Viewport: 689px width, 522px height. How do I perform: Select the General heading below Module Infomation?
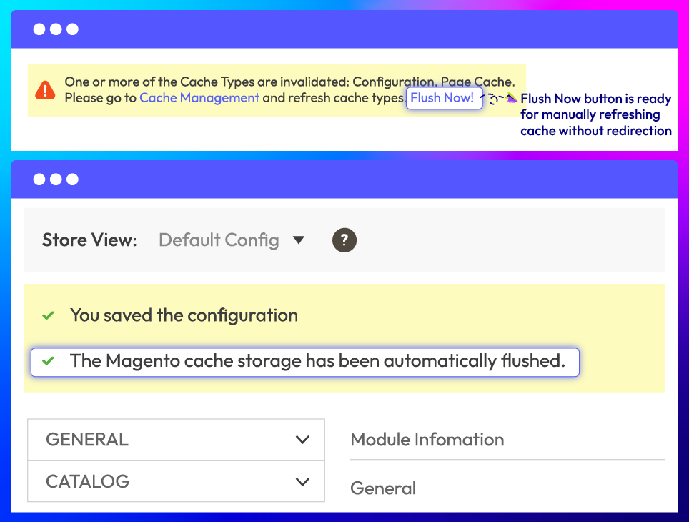tap(383, 488)
